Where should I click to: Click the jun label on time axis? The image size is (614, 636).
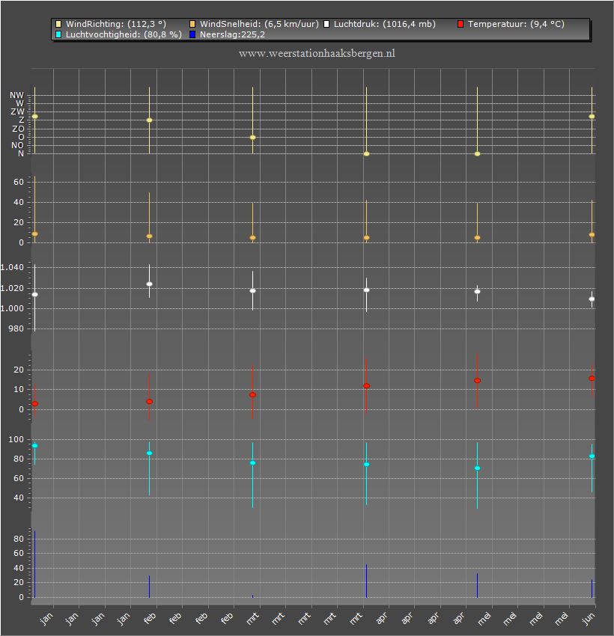pos(589,618)
